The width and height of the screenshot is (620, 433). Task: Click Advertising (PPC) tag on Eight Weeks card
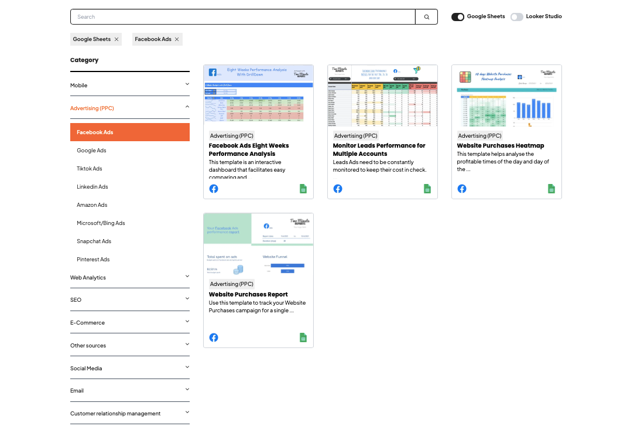coord(231,136)
